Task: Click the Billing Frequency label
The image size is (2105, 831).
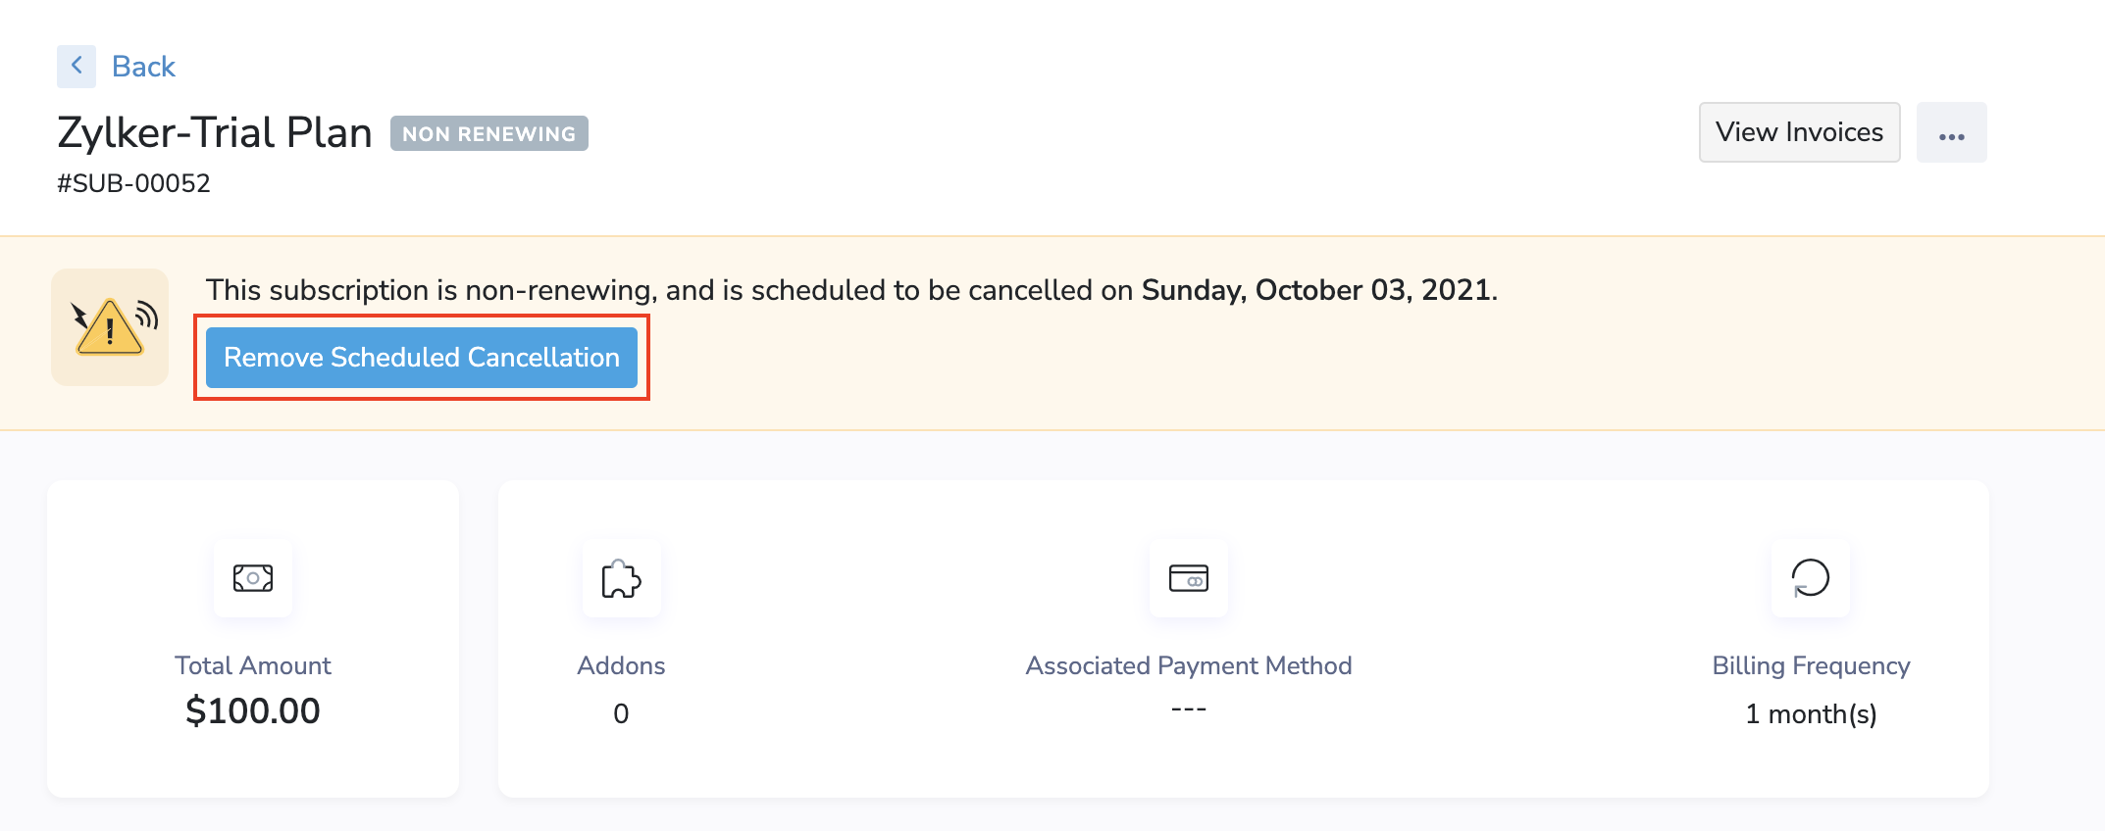Action: [1811, 666]
